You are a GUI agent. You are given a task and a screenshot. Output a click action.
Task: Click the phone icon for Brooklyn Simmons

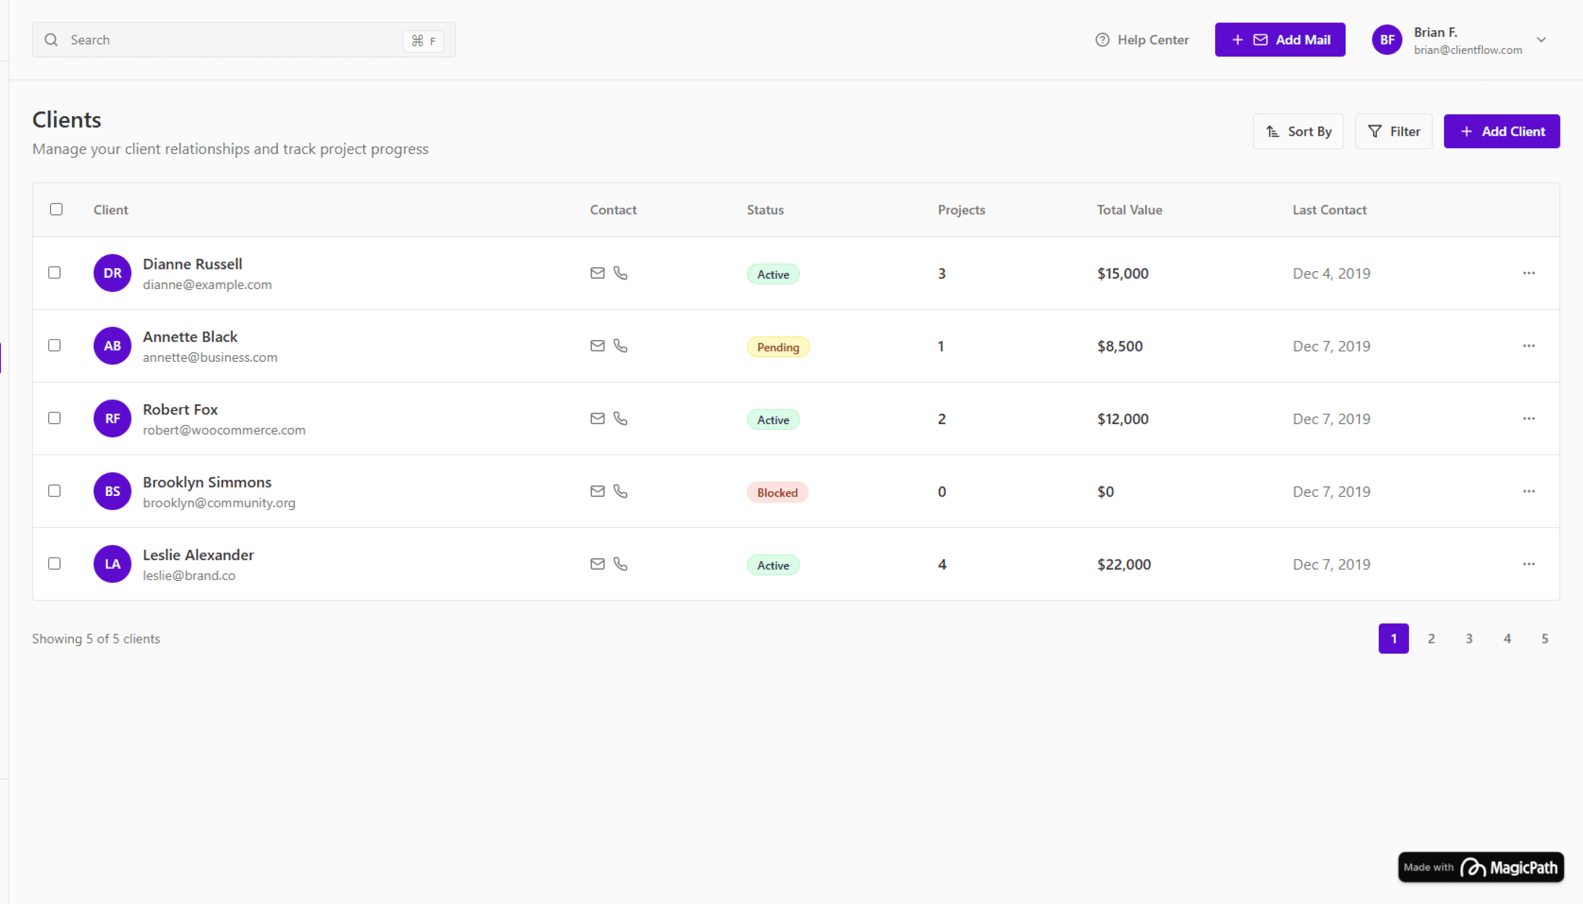pos(621,491)
